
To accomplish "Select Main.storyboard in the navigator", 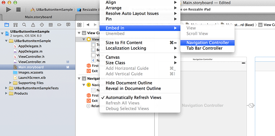I will coord(38,67).
